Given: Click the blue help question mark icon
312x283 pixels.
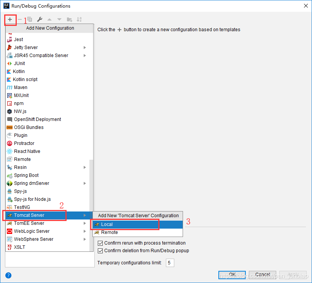Looking at the screenshot, I should point(8,275).
